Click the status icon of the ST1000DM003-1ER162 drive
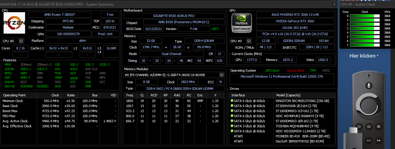Screen dimensions: 395x149 [232, 121]
